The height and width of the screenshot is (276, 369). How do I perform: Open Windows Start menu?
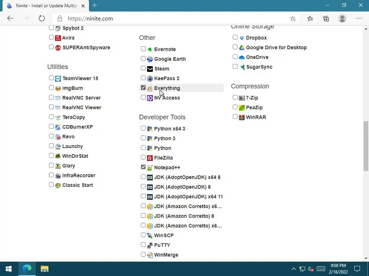click(9, 269)
